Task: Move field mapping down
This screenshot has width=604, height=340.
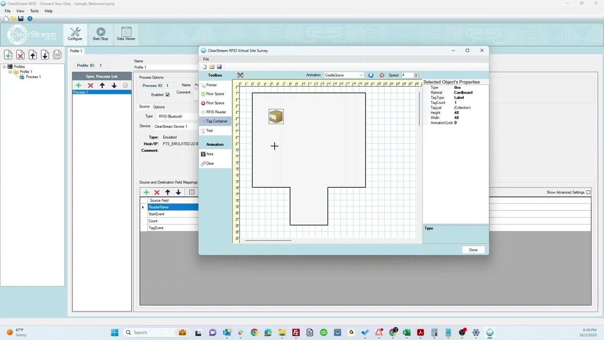Action: [x=178, y=192]
